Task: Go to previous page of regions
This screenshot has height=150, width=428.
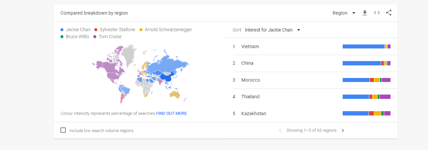Action: point(280,130)
